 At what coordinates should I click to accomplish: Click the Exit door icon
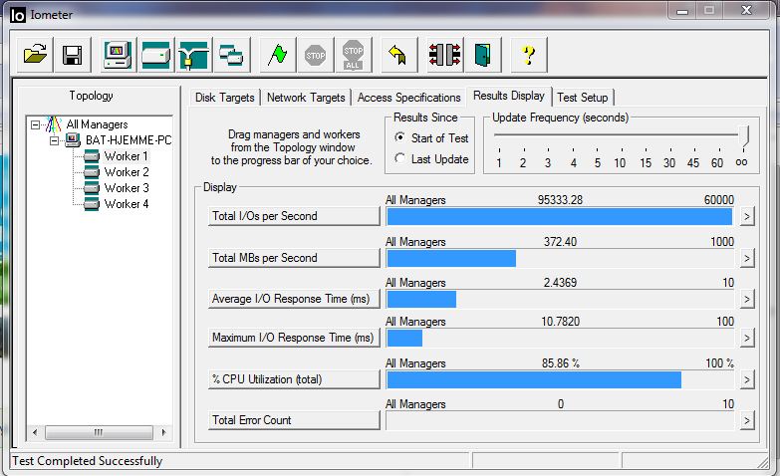tap(482, 55)
